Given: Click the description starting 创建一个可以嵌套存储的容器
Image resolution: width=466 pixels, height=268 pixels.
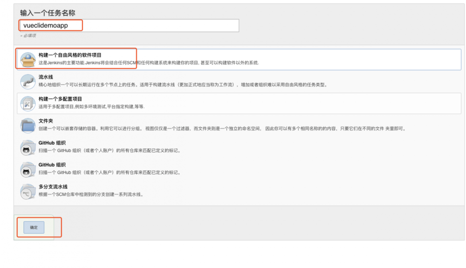Looking at the screenshot, I should click(x=222, y=128).
